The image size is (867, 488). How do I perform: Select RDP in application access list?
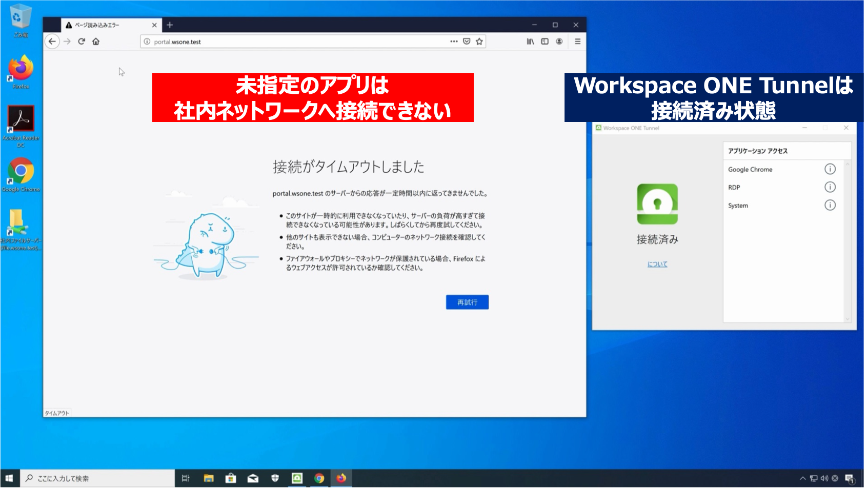point(734,188)
